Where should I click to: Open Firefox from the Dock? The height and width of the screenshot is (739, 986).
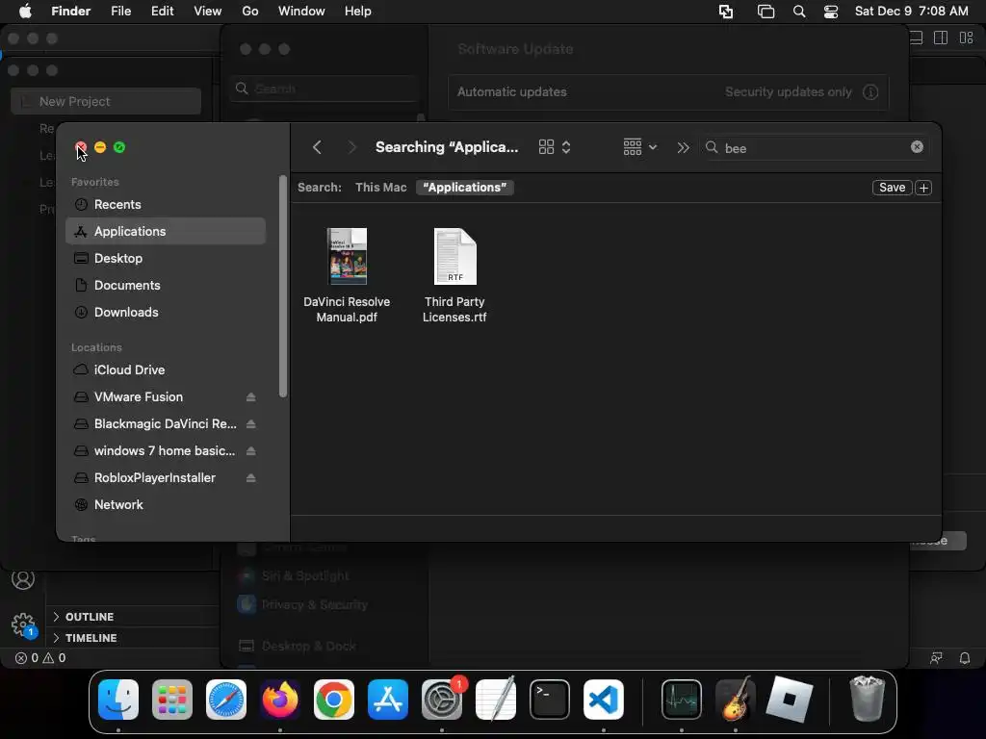pos(280,700)
